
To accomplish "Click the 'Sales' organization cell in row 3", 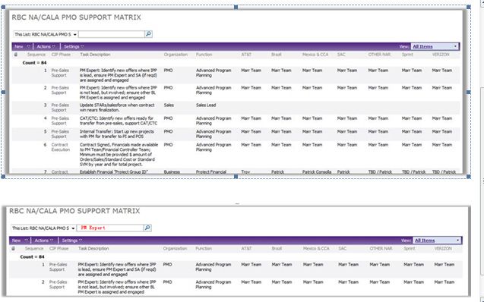I will point(169,105).
